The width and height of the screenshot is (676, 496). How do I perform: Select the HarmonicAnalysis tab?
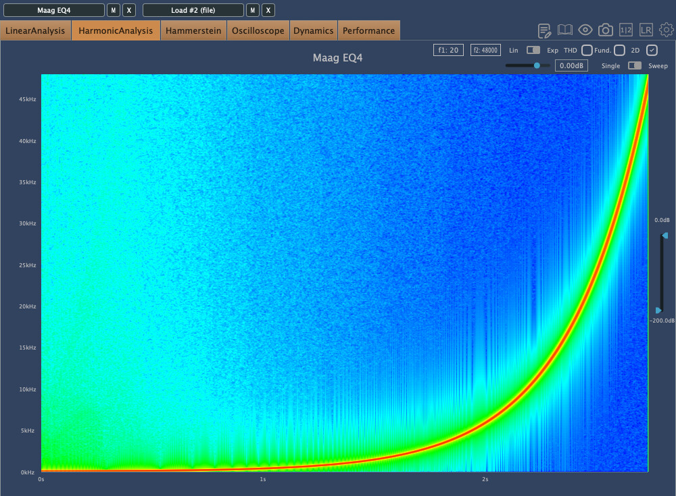tap(116, 30)
